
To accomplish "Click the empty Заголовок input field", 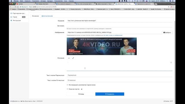I will click(119, 26).
